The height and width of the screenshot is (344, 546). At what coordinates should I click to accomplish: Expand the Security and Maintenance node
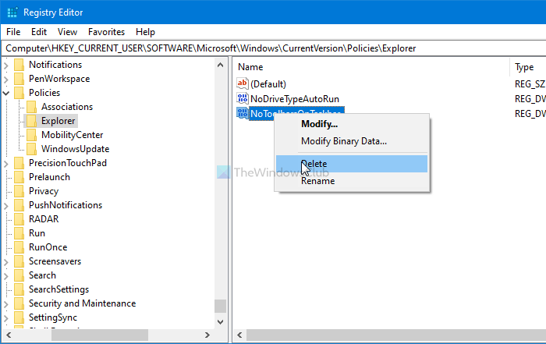click(x=6, y=303)
